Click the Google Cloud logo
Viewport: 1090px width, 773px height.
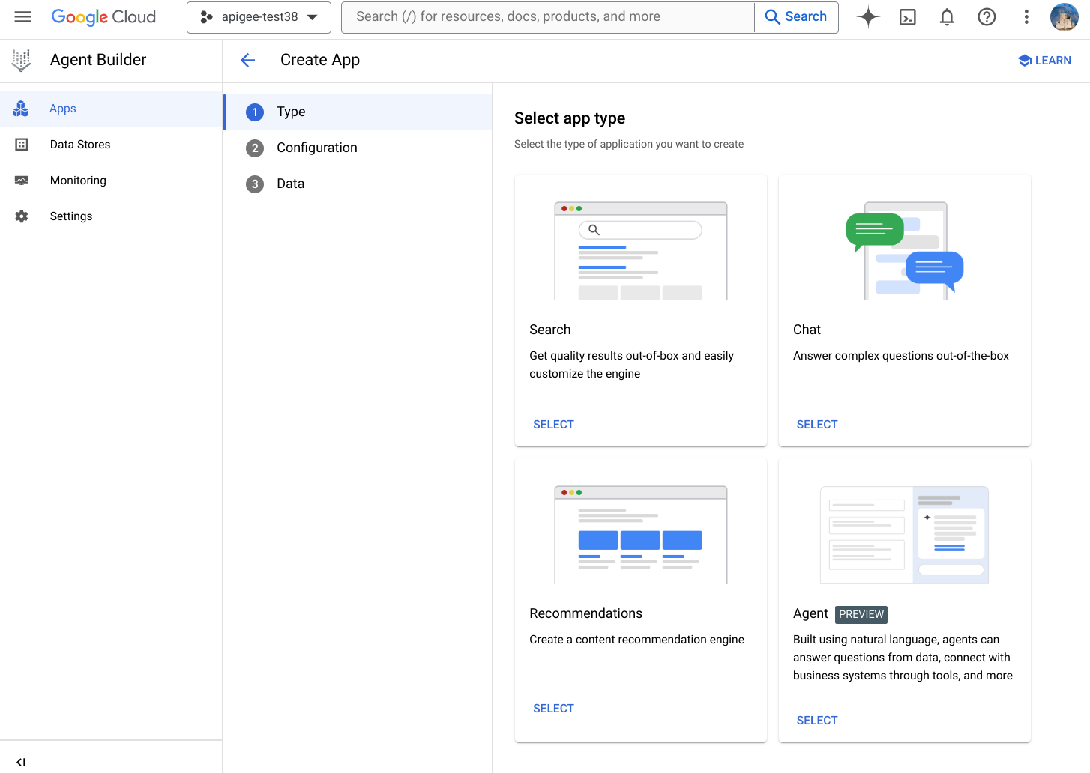pyautogui.click(x=103, y=16)
